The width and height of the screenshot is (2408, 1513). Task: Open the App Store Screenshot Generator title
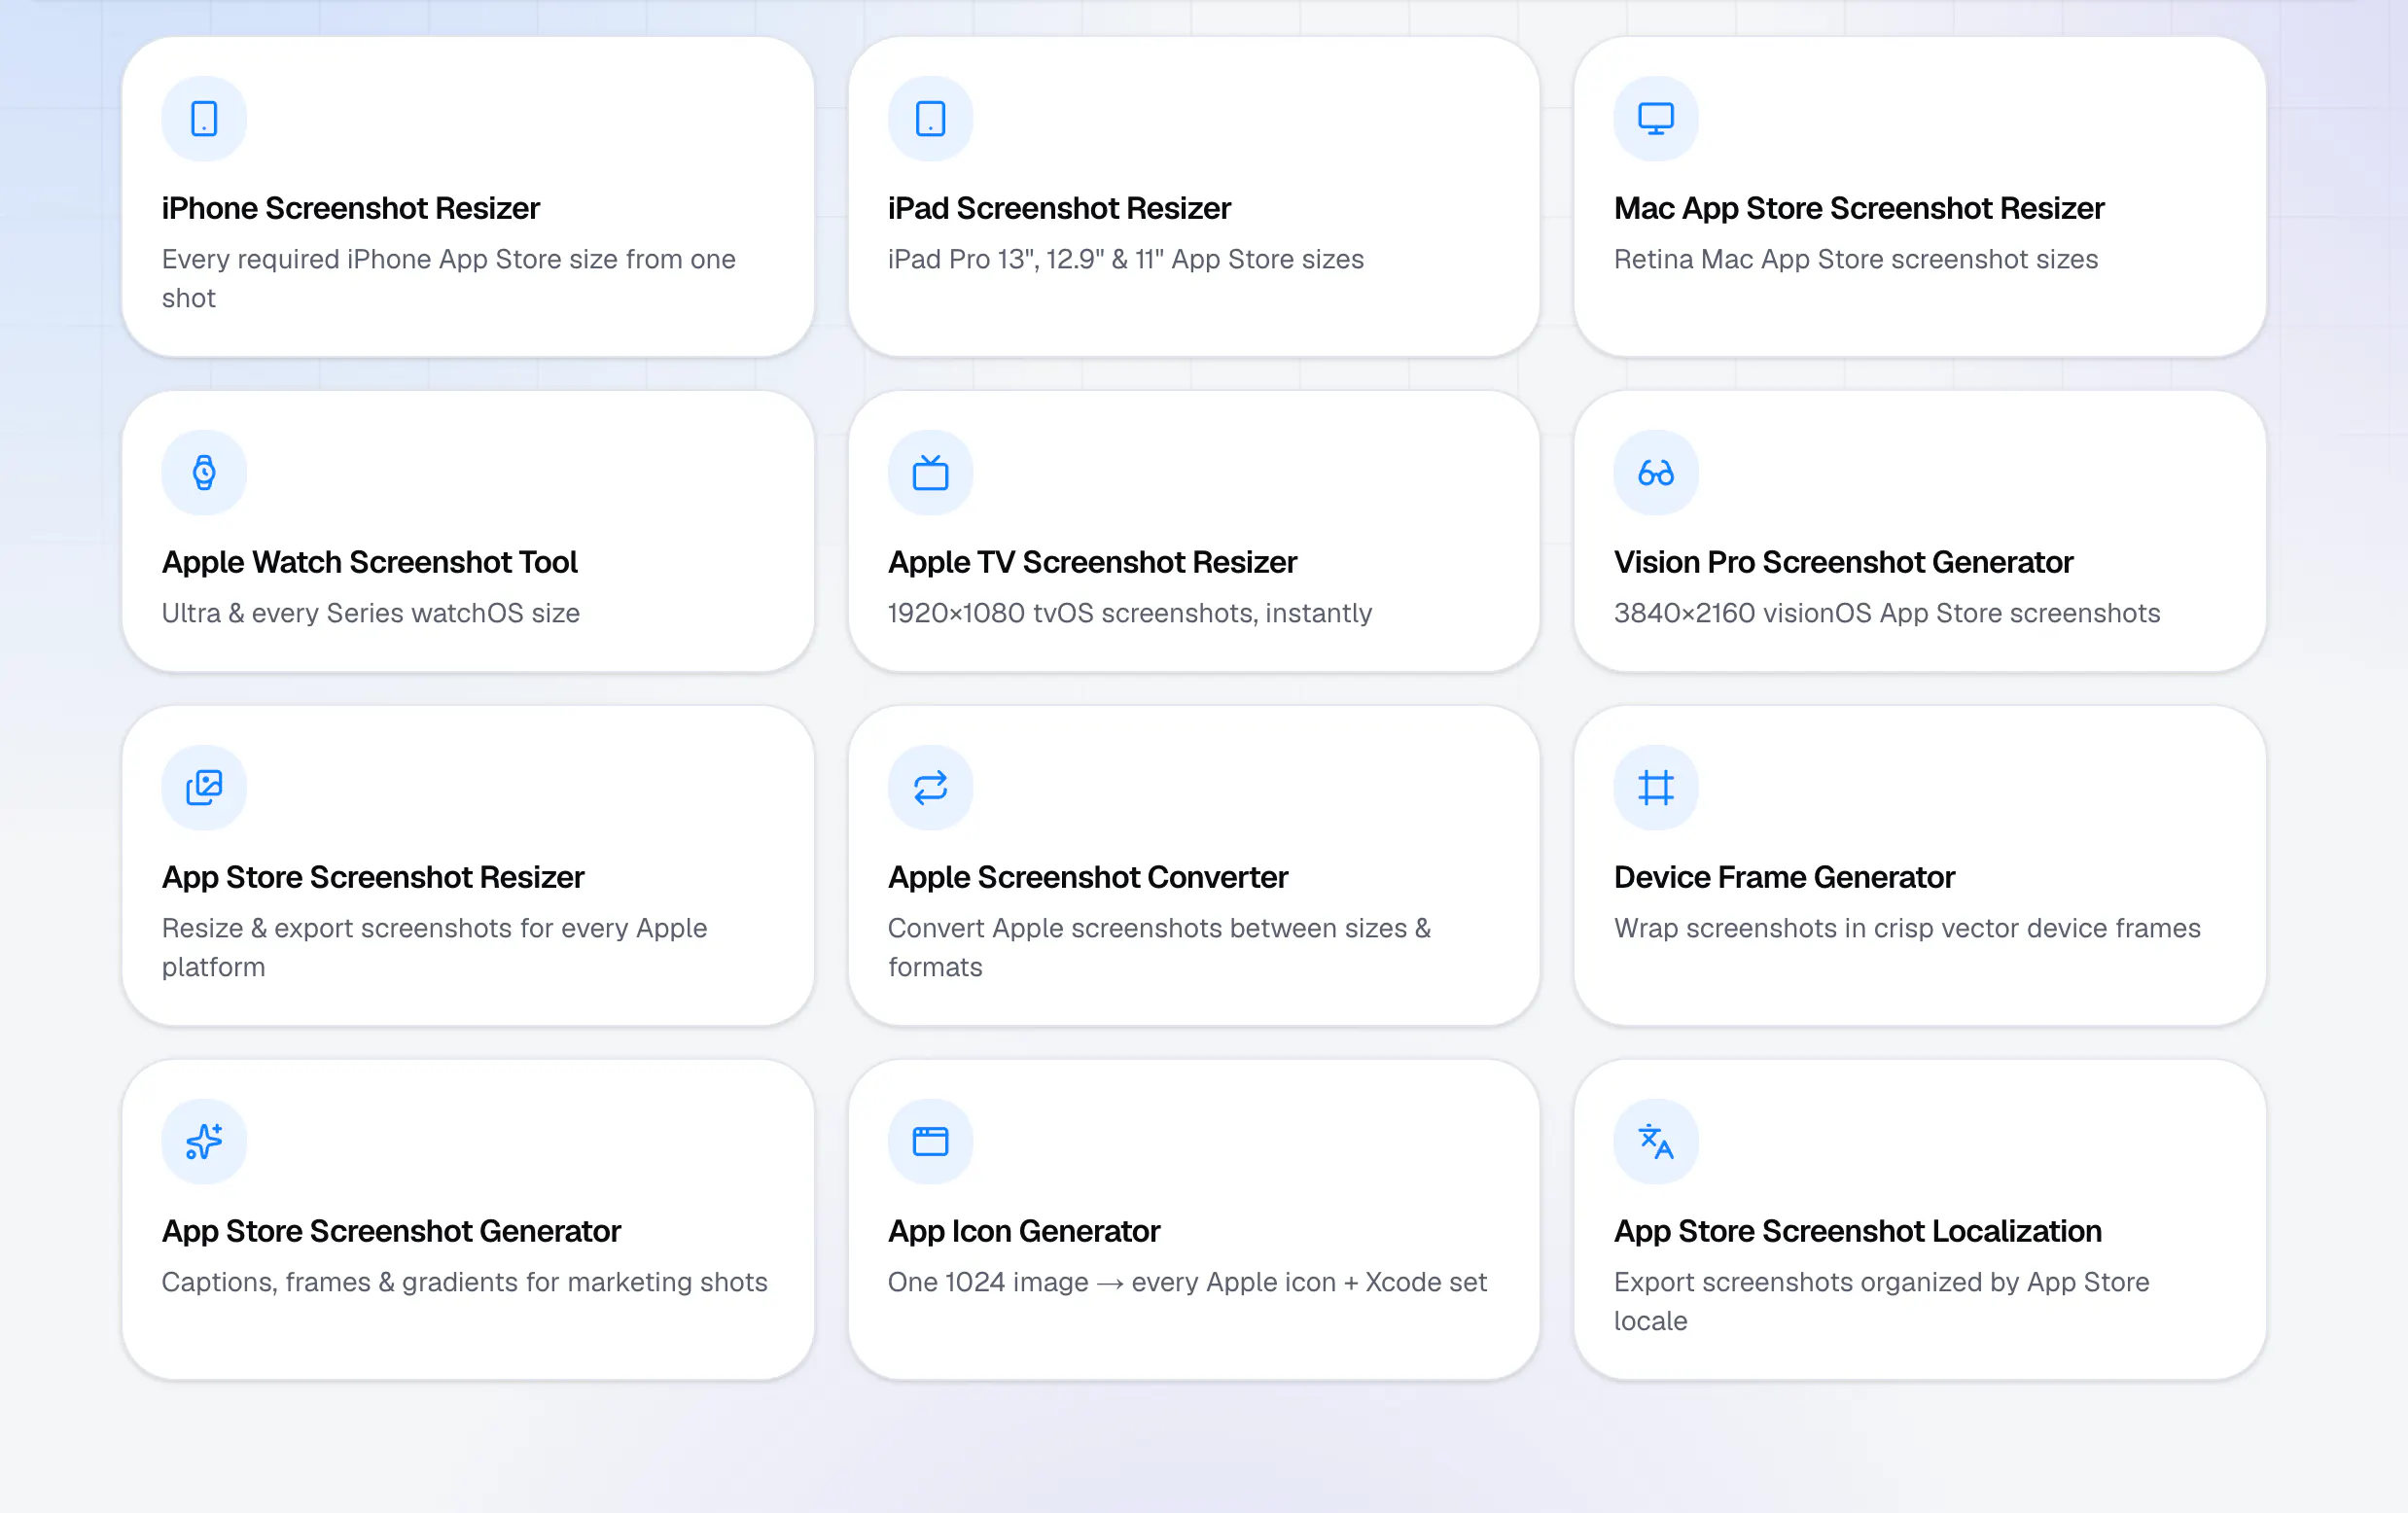[391, 1231]
